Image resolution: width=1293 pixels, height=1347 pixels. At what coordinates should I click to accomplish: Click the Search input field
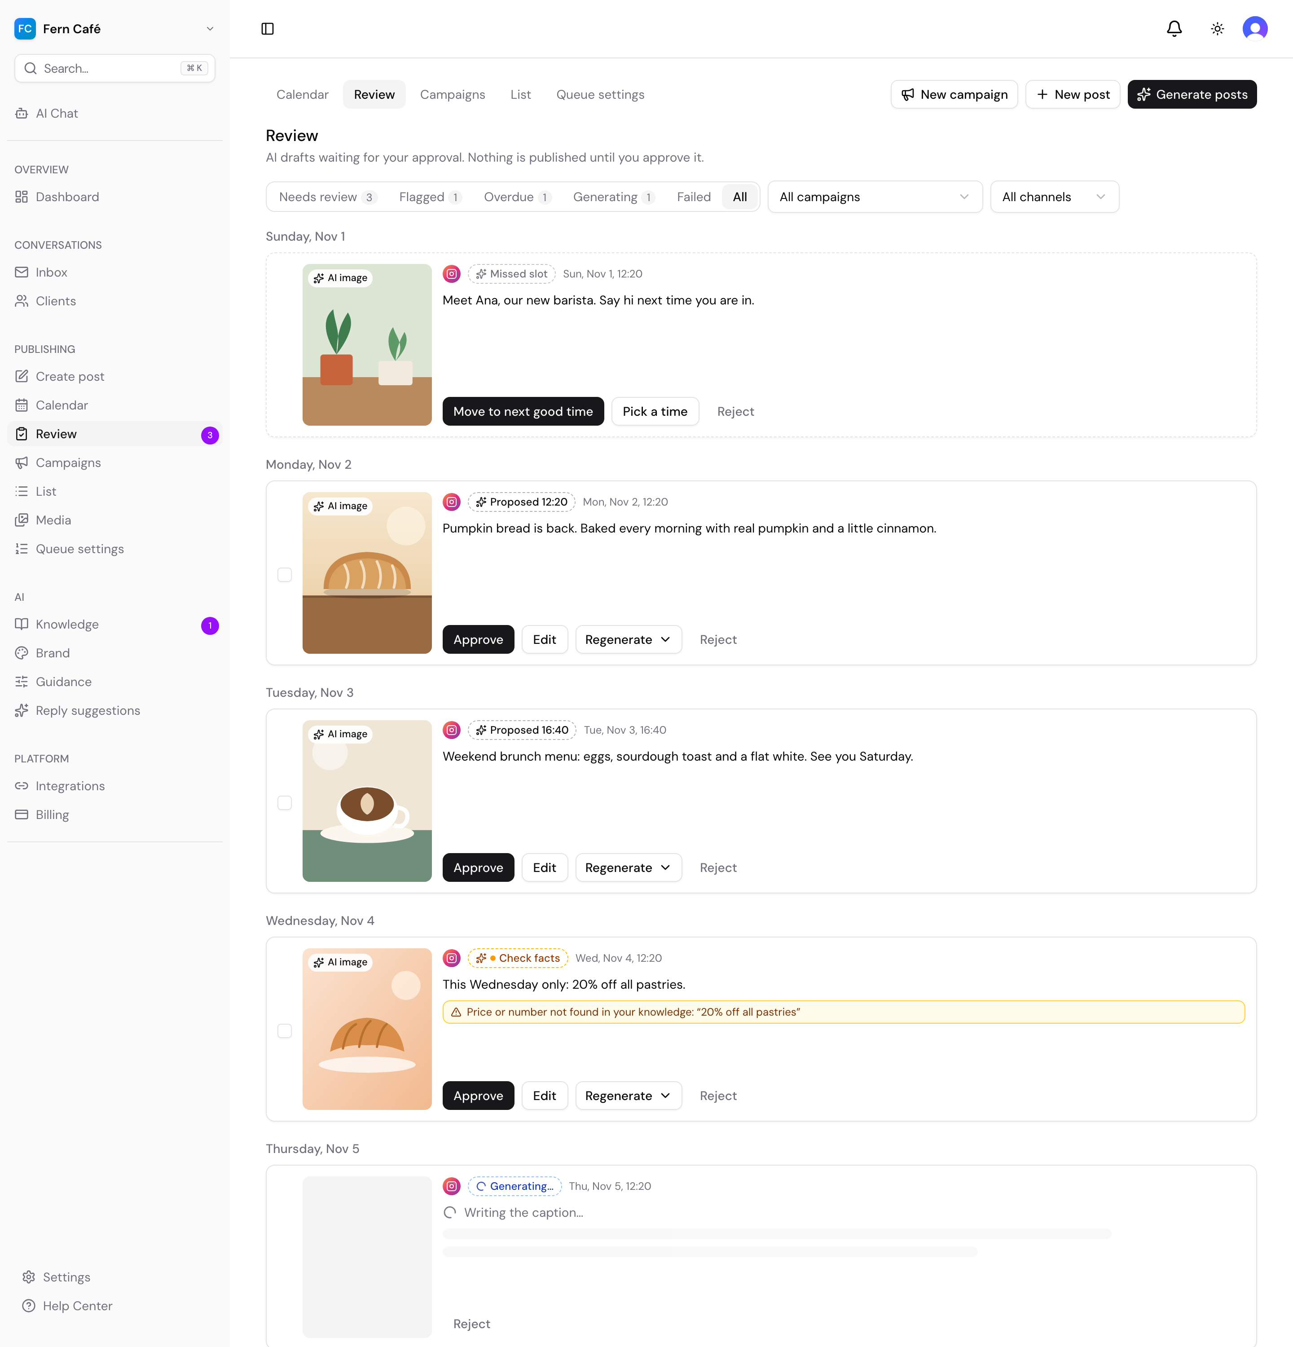pyautogui.click(x=115, y=69)
